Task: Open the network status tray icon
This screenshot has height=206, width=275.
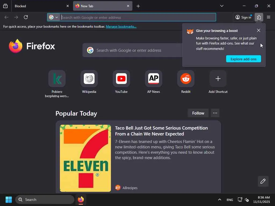Action: (x=240, y=200)
